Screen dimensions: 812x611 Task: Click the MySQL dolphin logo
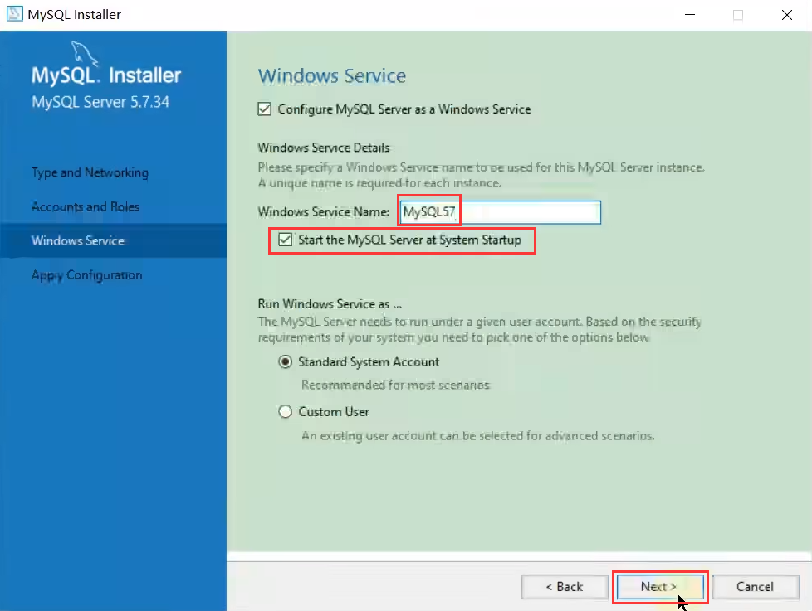click(x=83, y=53)
